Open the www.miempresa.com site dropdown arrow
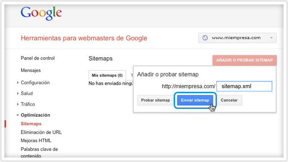The image size is (288, 162). pyautogui.click(x=271, y=38)
